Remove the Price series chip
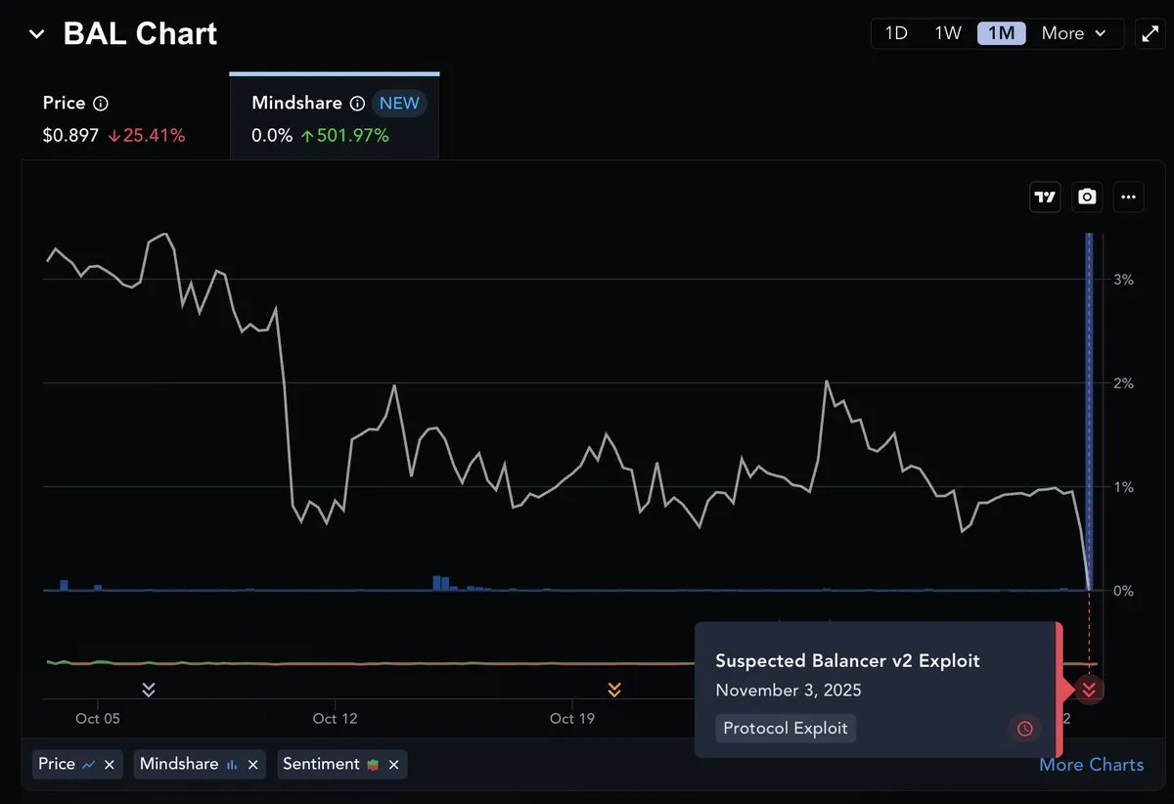 [110, 765]
